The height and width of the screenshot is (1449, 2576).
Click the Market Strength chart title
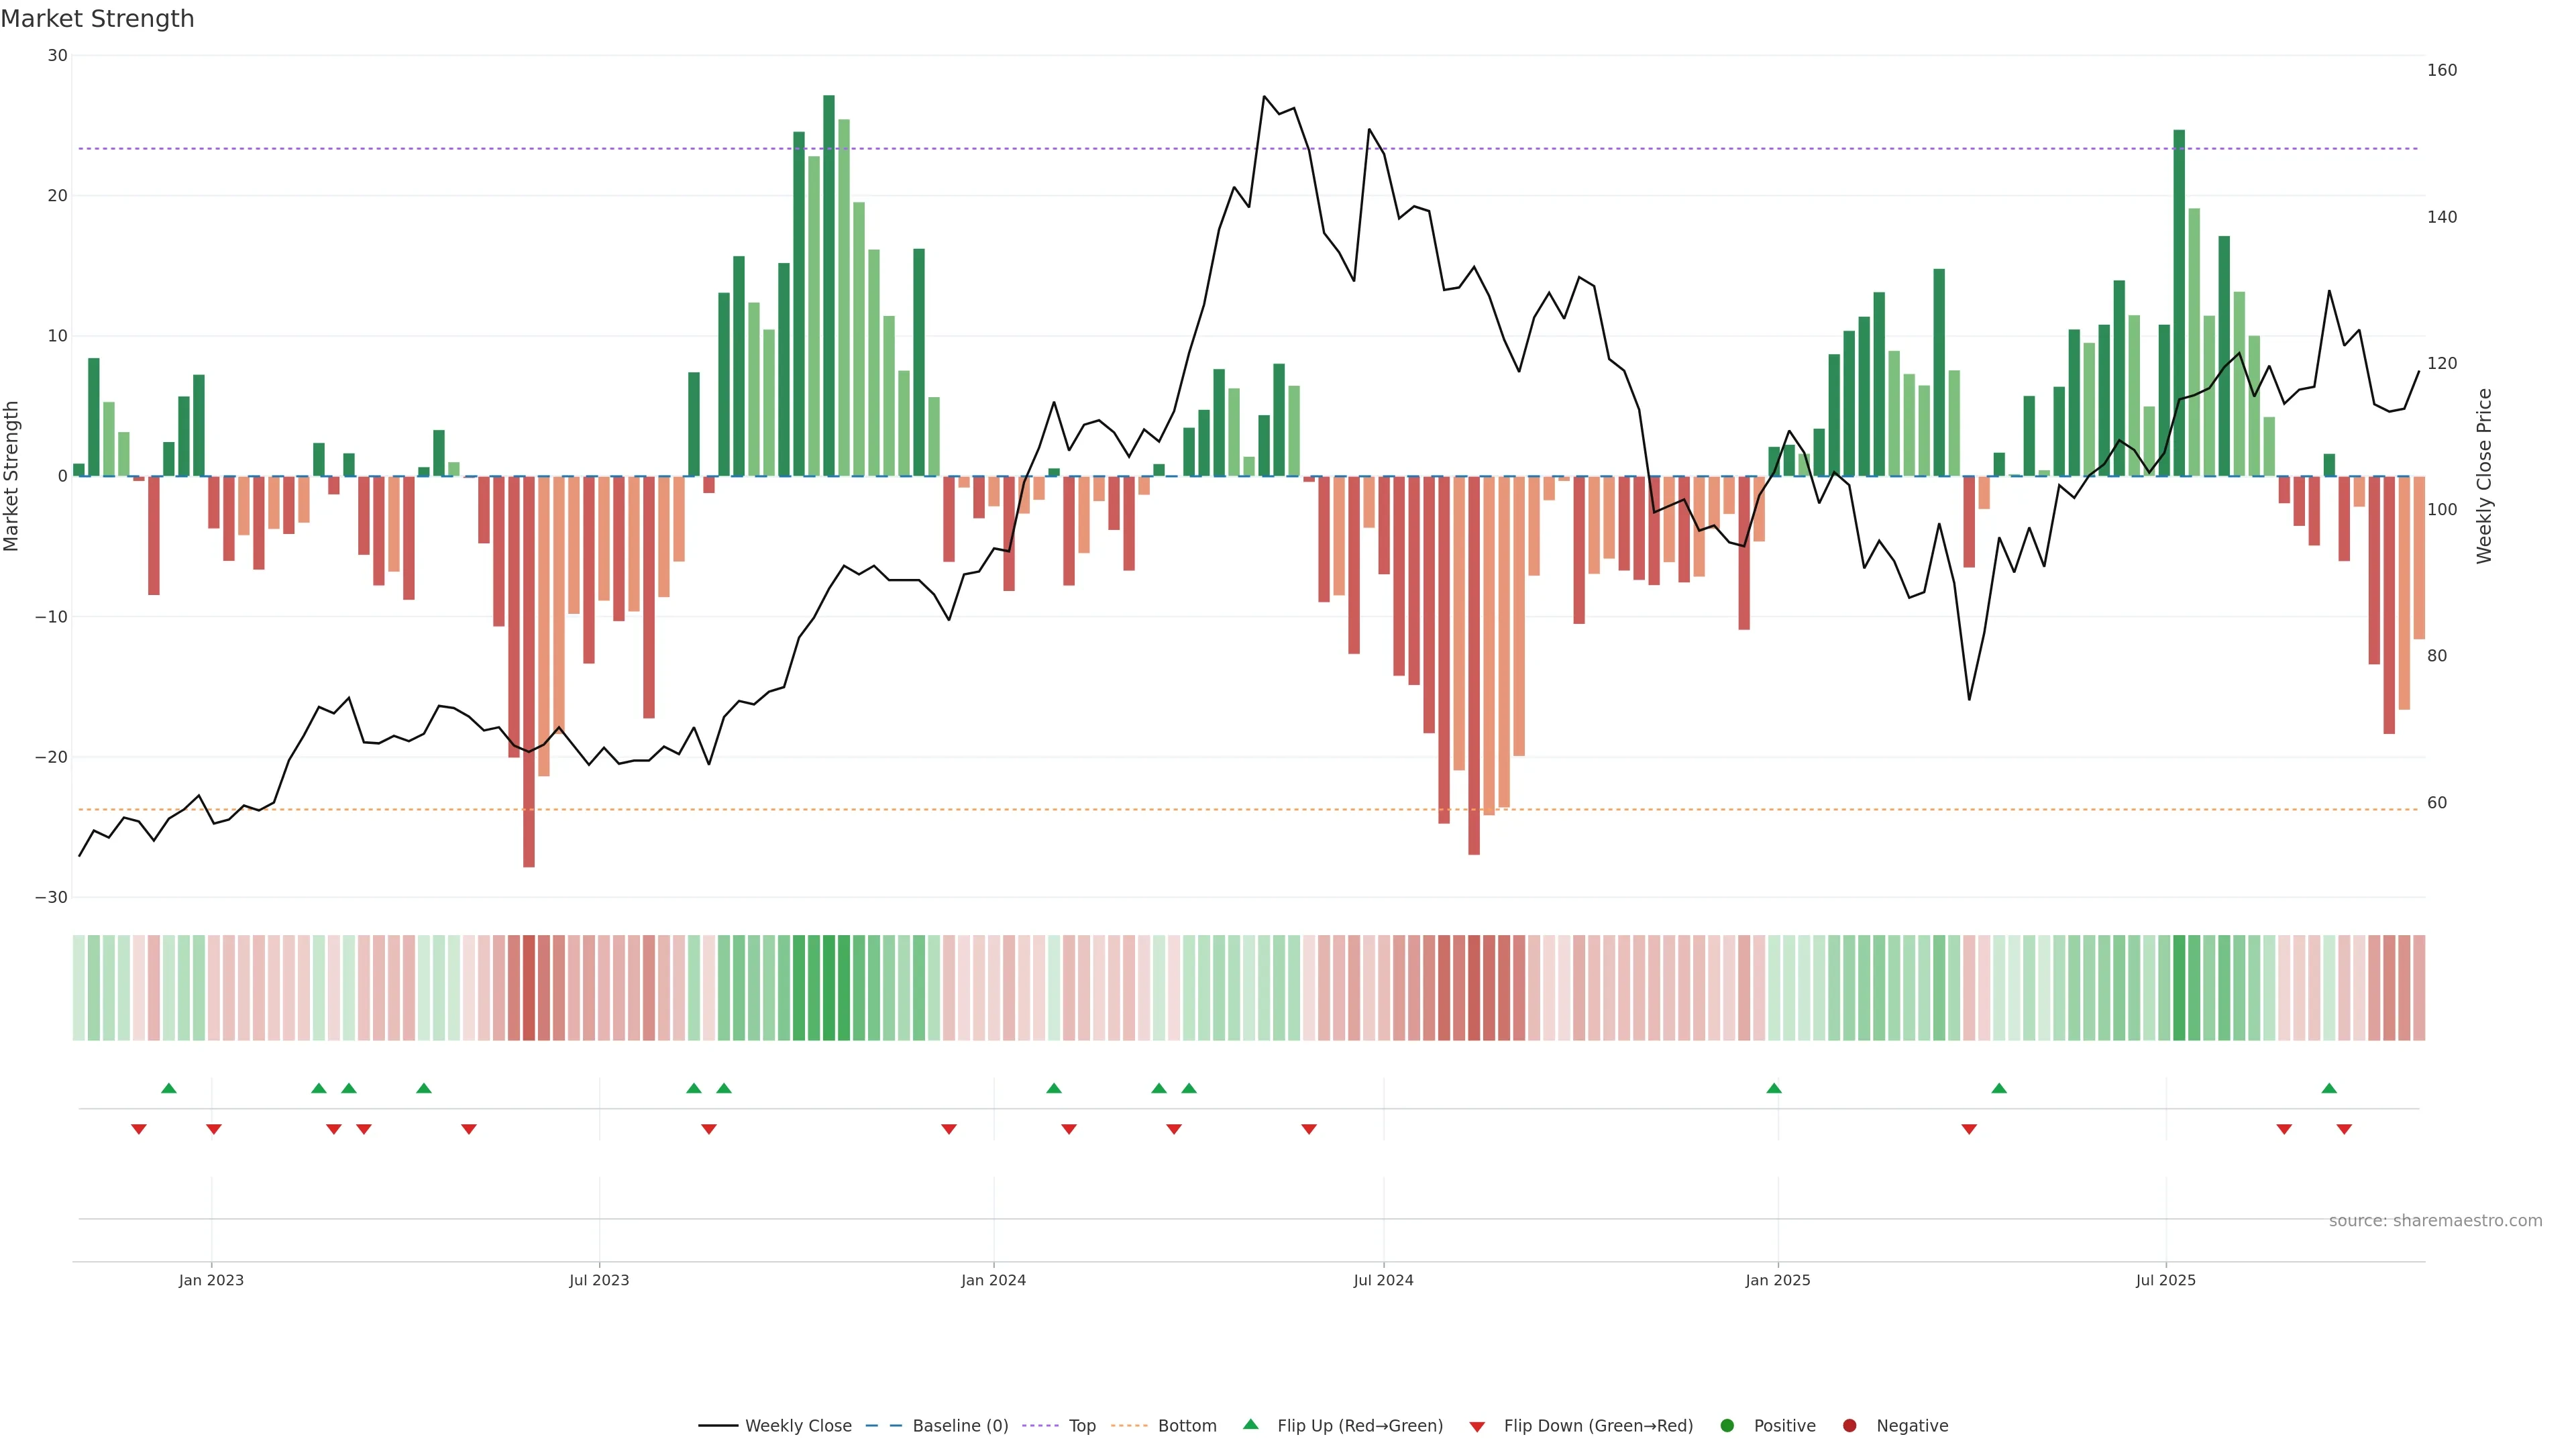(98, 19)
